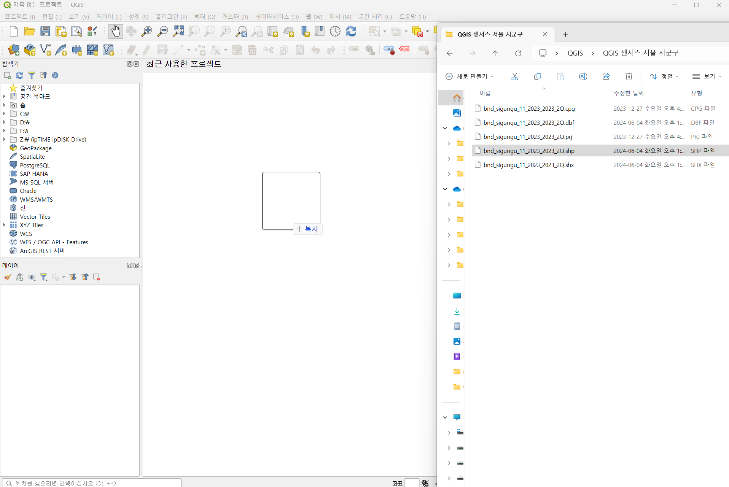The height and width of the screenshot is (487, 729).
Task: Select the Zoom Out tool
Action: (162, 31)
